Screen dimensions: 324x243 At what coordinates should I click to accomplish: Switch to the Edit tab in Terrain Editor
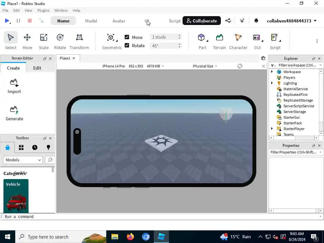37,68
